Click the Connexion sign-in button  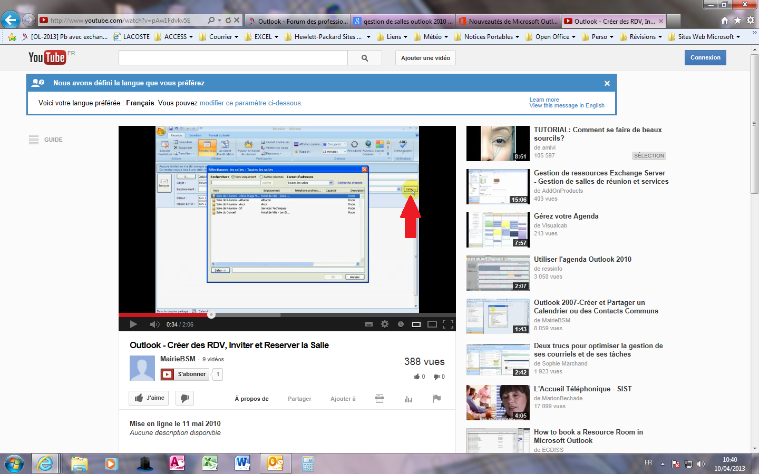tap(705, 57)
